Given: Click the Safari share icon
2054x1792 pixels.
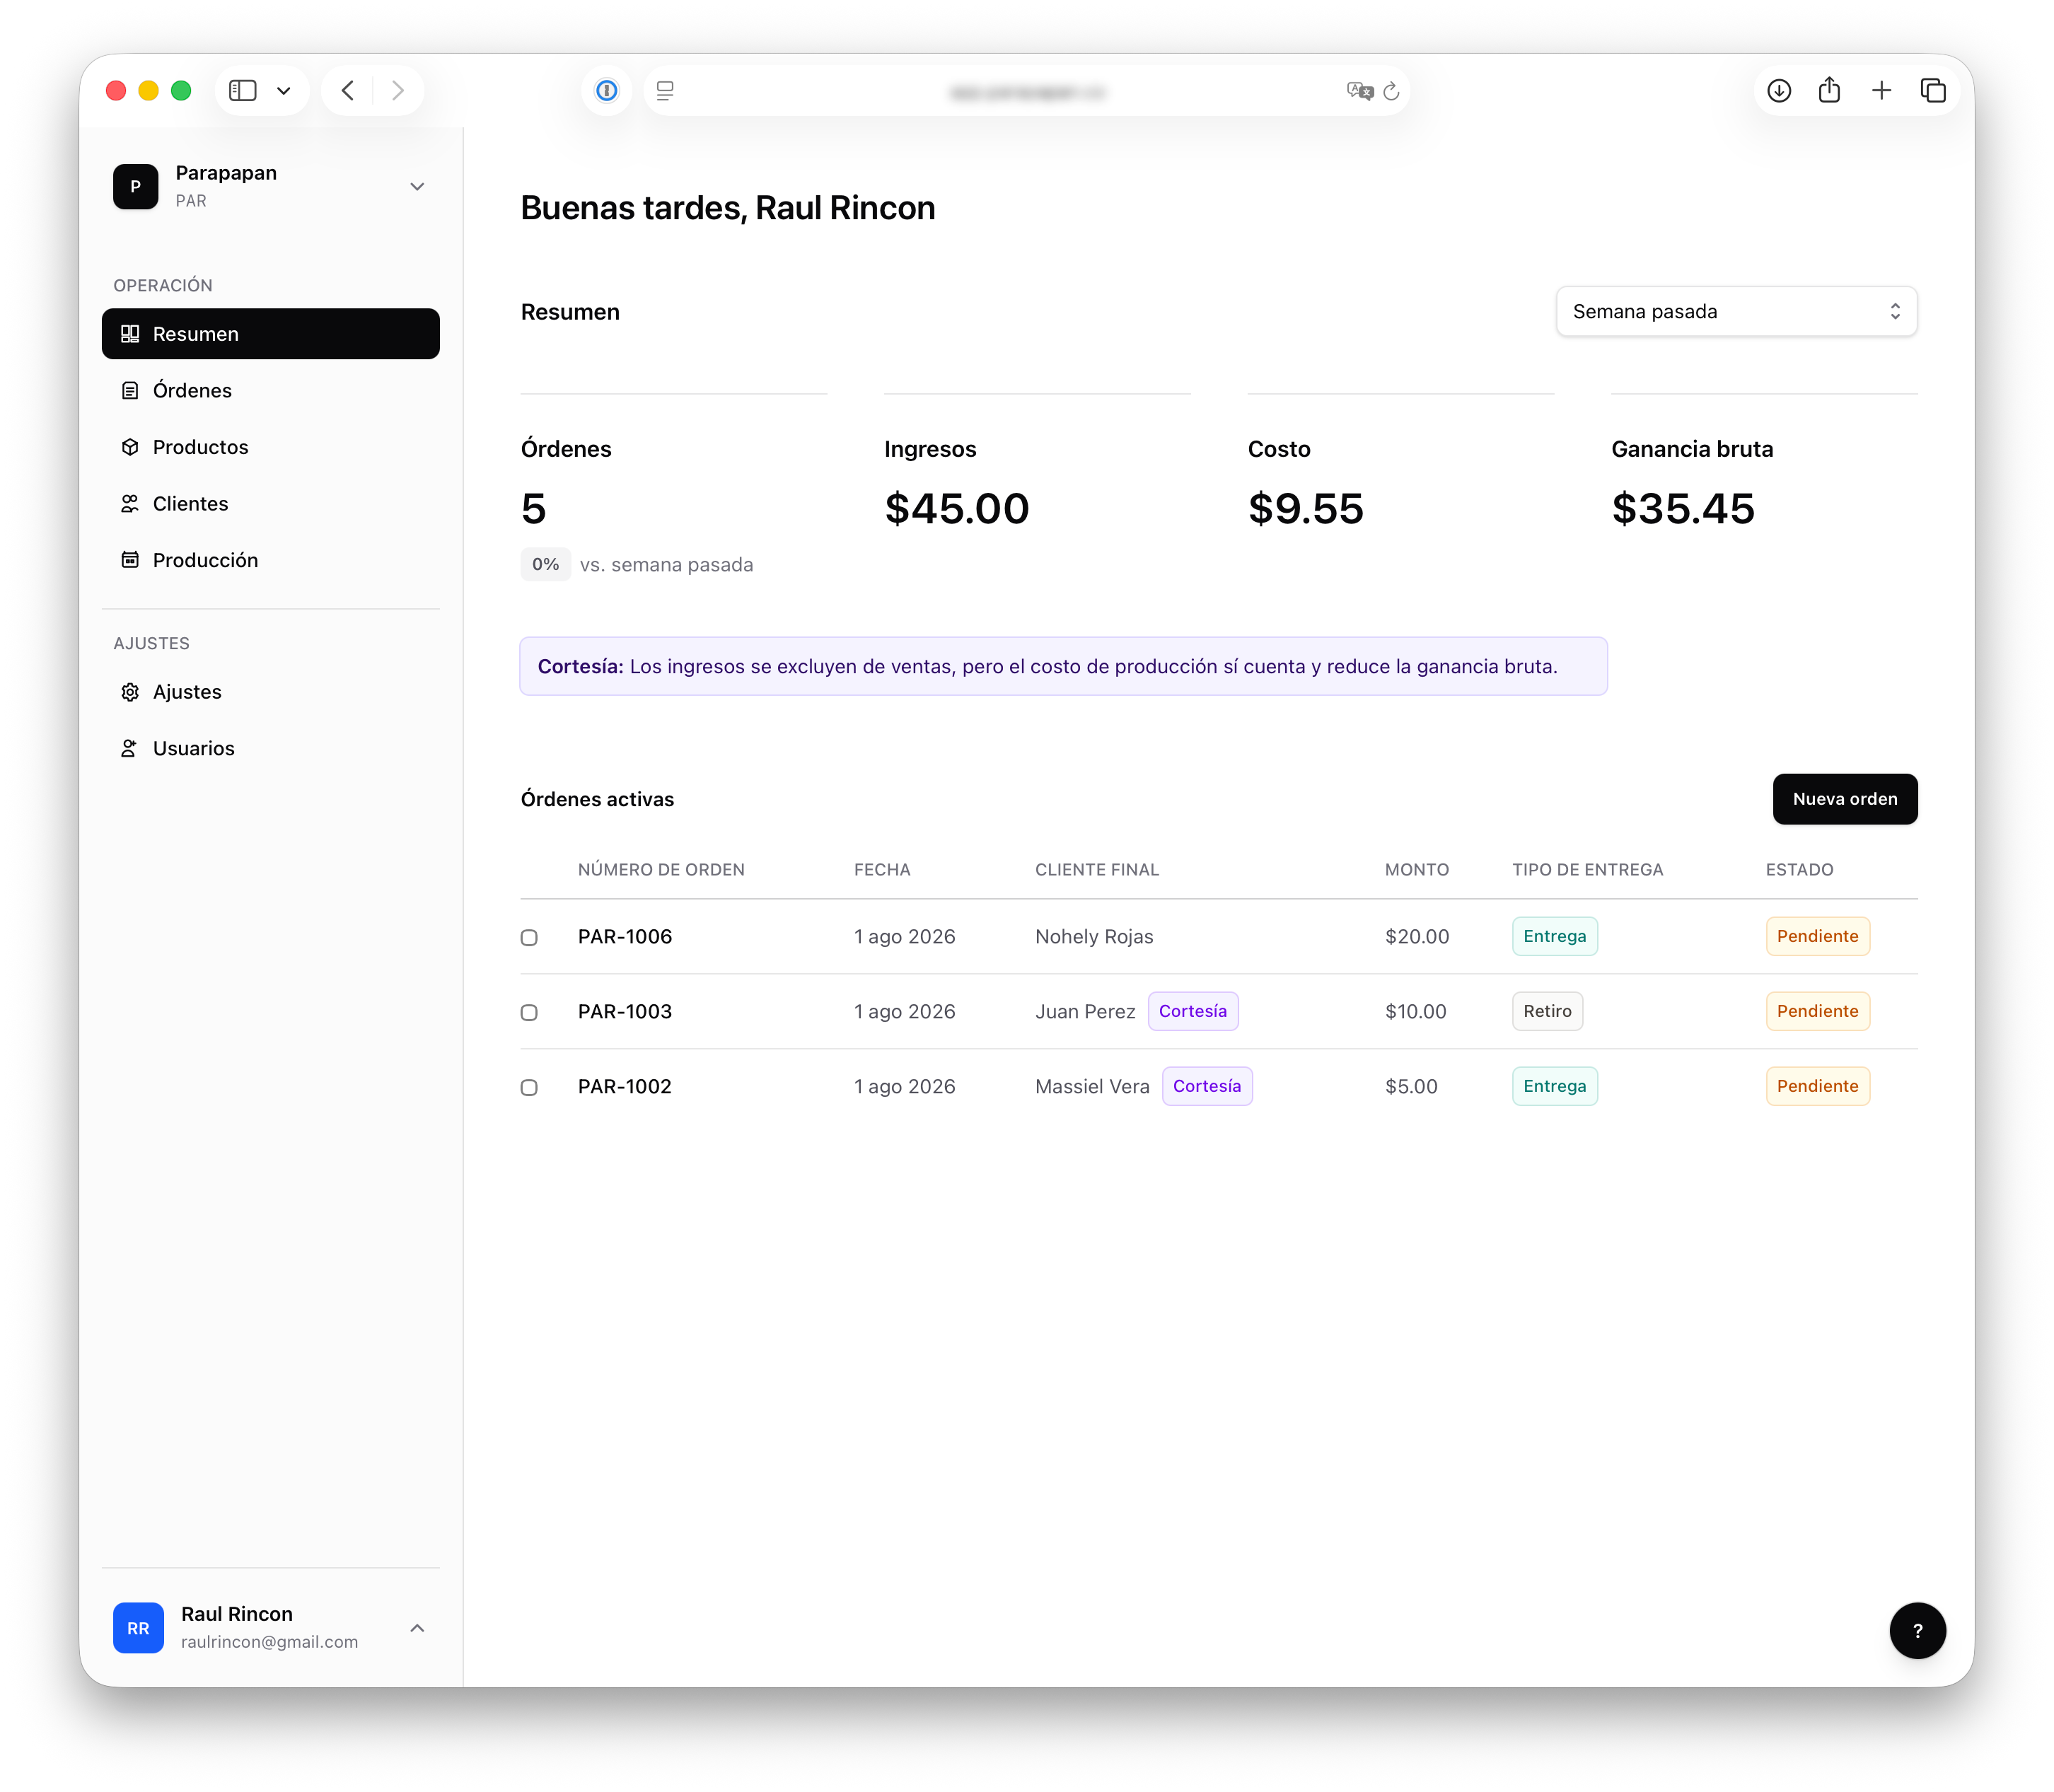Looking at the screenshot, I should pos(1829,90).
